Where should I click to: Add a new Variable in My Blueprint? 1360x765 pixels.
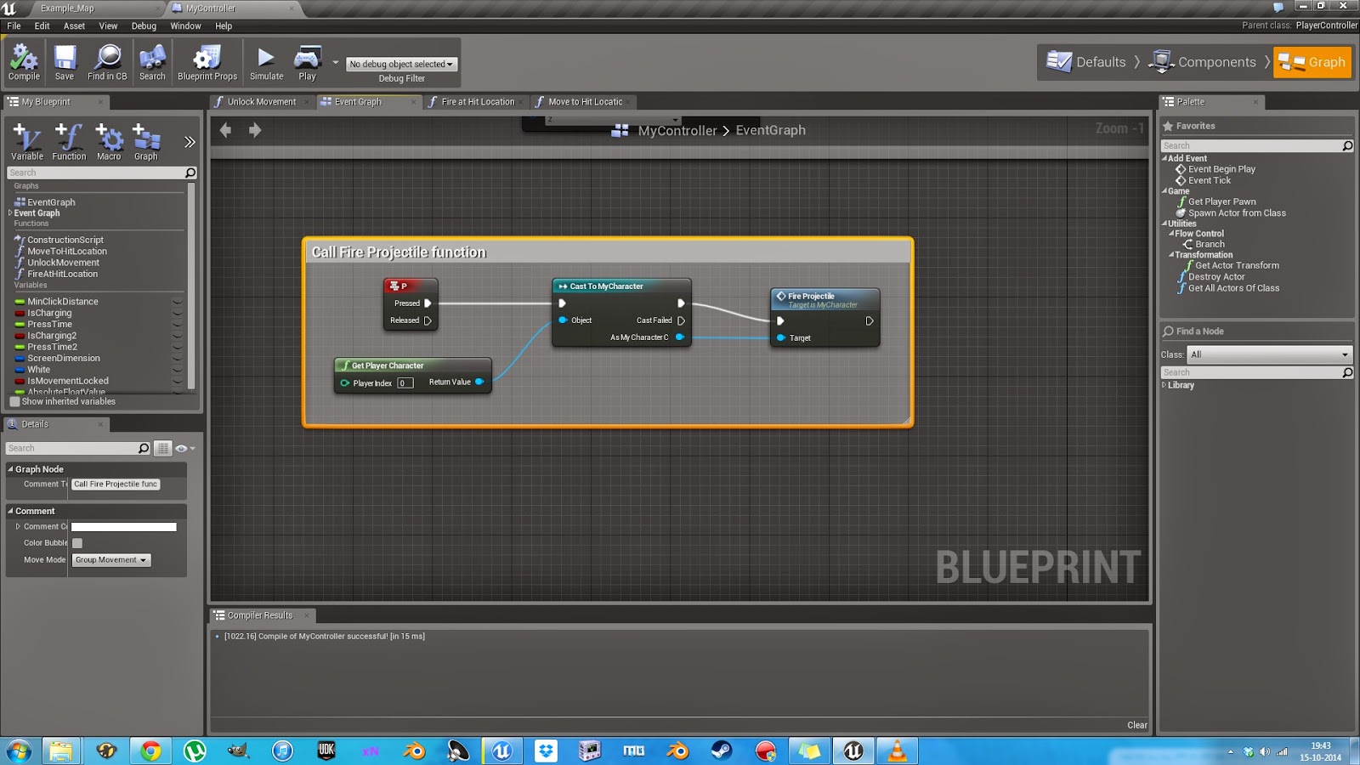[x=27, y=140]
